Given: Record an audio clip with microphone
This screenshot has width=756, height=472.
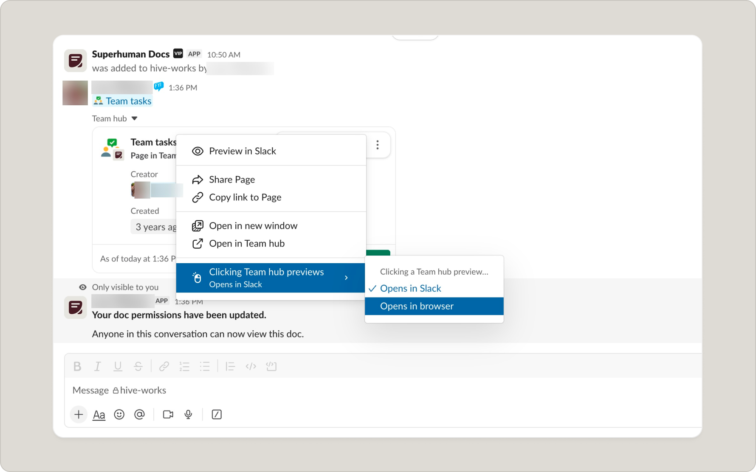Looking at the screenshot, I should (x=188, y=414).
